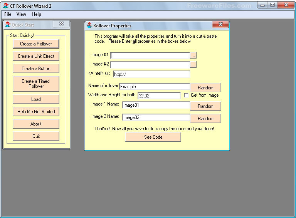Click the Quick Start panel icon
This screenshot has height=218, width=296.
pyautogui.click(x=8, y=25)
